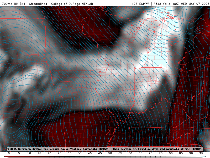Select the '85' color scale label

point(181,153)
